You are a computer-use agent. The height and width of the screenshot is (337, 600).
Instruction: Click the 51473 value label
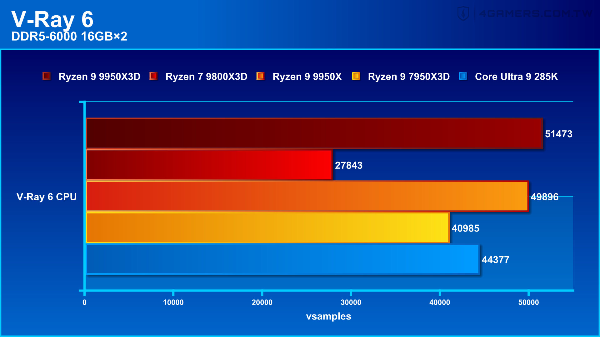tap(559, 134)
